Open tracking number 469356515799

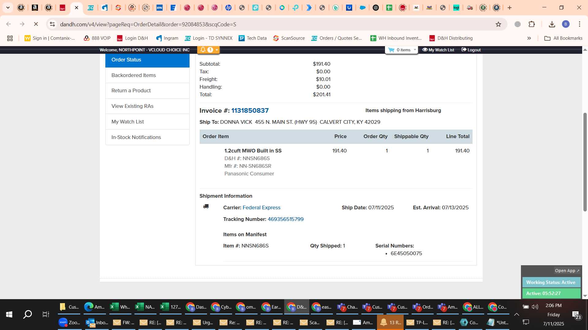click(x=285, y=219)
